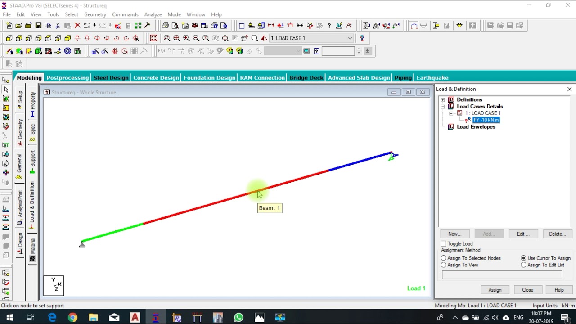
Task: Open the Commands menu
Action: tap(125, 14)
